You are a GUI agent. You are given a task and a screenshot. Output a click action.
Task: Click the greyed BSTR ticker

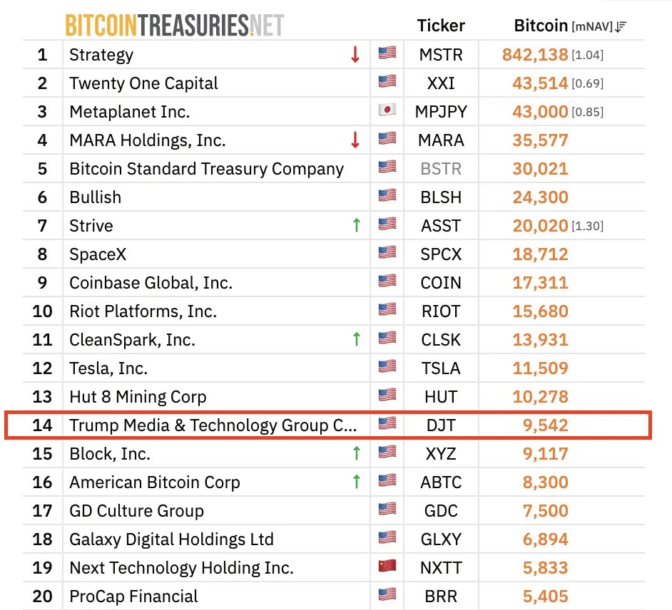(441, 169)
